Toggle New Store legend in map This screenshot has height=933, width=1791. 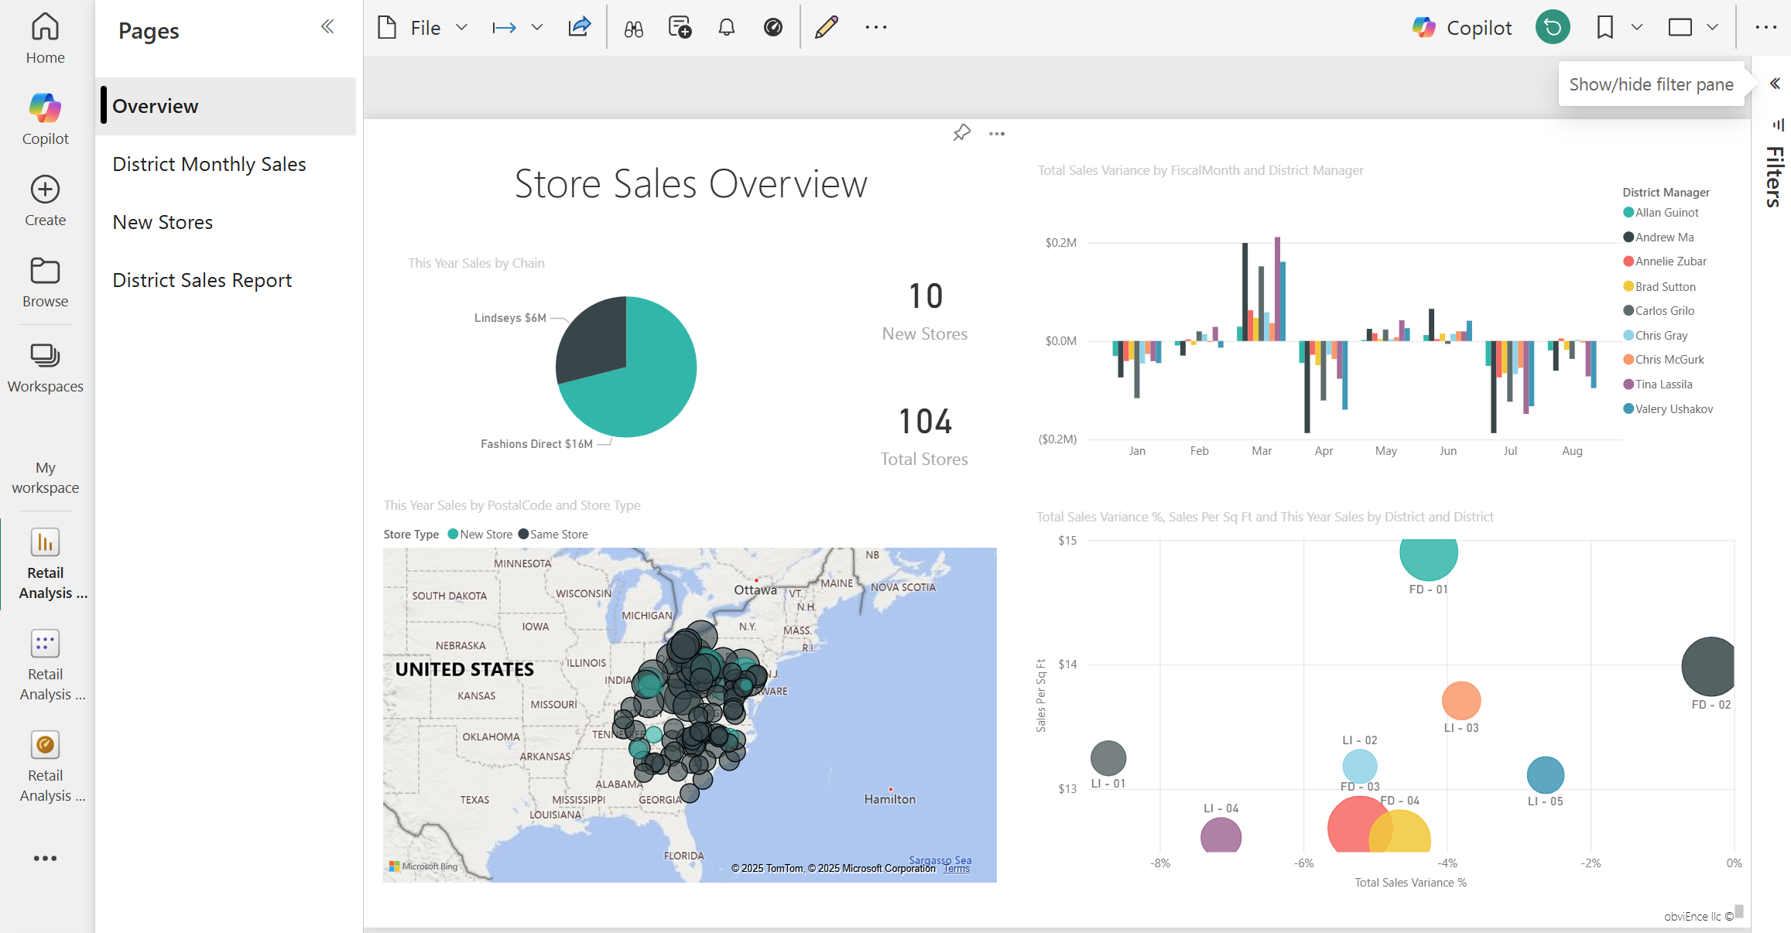[x=480, y=535]
